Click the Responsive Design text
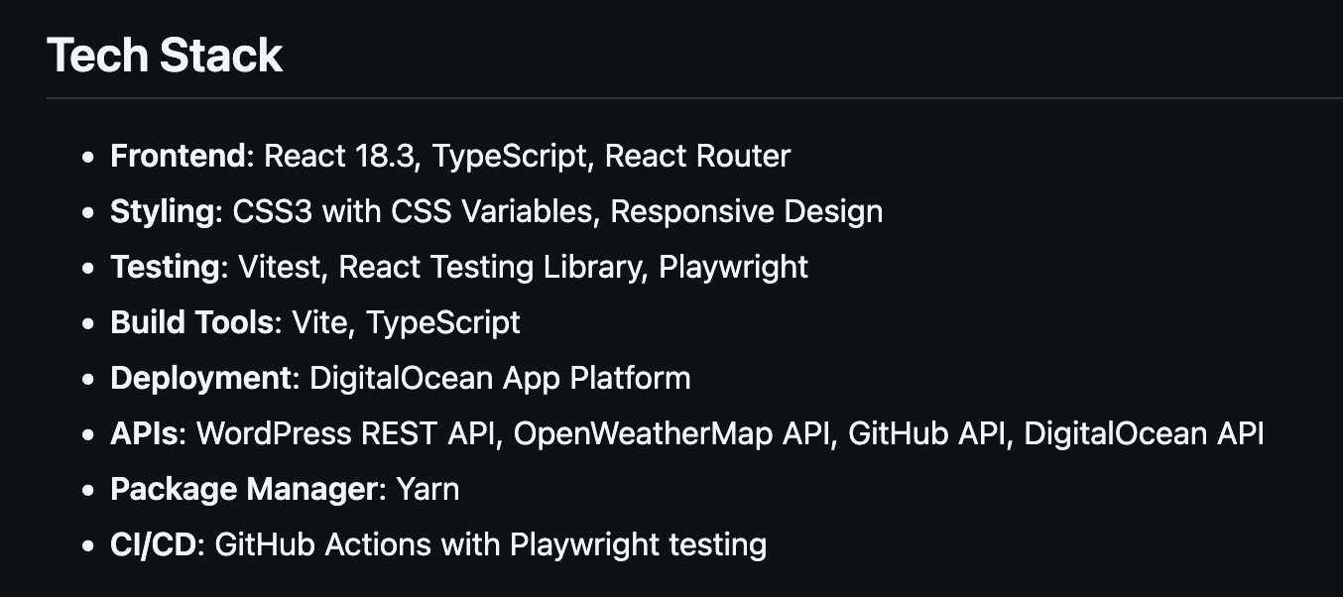The width and height of the screenshot is (1343, 597). point(746,211)
